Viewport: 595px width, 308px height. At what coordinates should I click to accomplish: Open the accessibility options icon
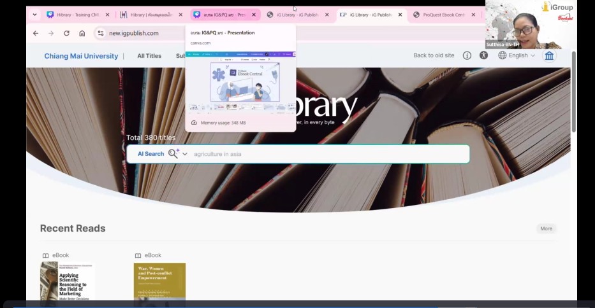point(483,55)
